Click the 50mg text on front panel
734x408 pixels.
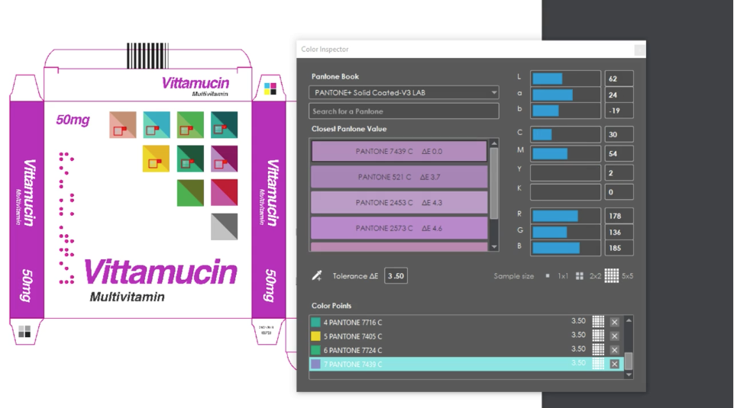click(73, 120)
